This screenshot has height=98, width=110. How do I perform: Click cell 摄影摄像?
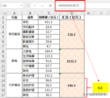30,32
